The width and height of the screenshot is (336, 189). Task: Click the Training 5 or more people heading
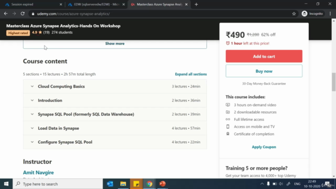pos(257,168)
